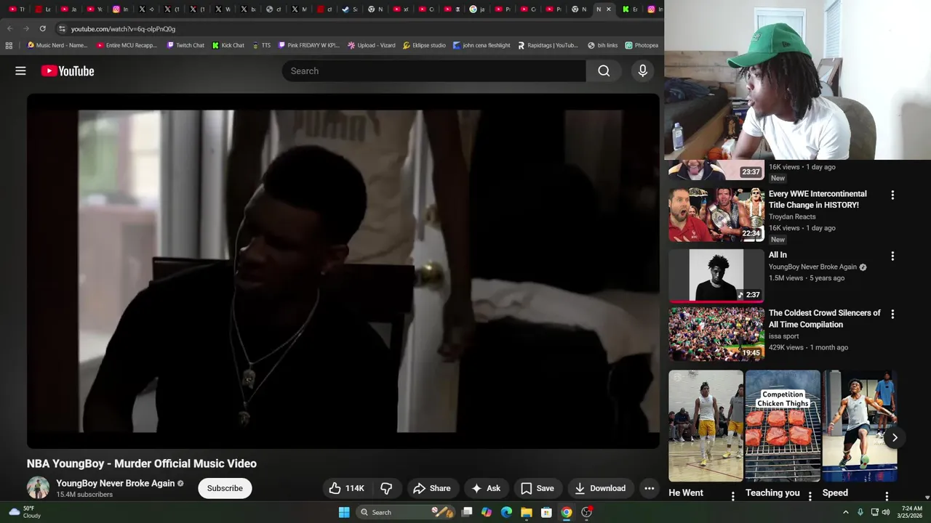The width and height of the screenshot is (931, 523).
Task: Open options for the All In video
Action: tap(892, 256)
